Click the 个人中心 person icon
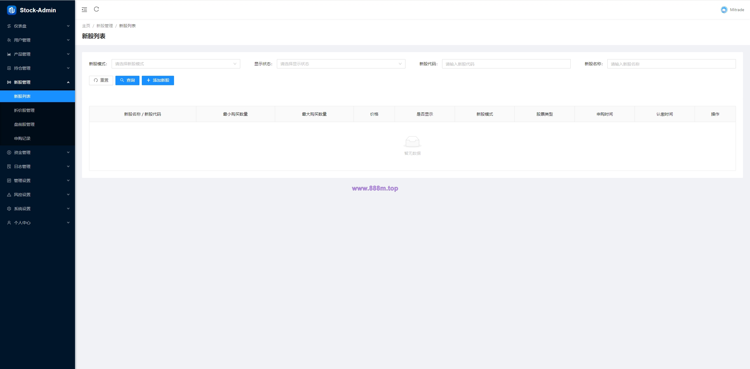 9,223
